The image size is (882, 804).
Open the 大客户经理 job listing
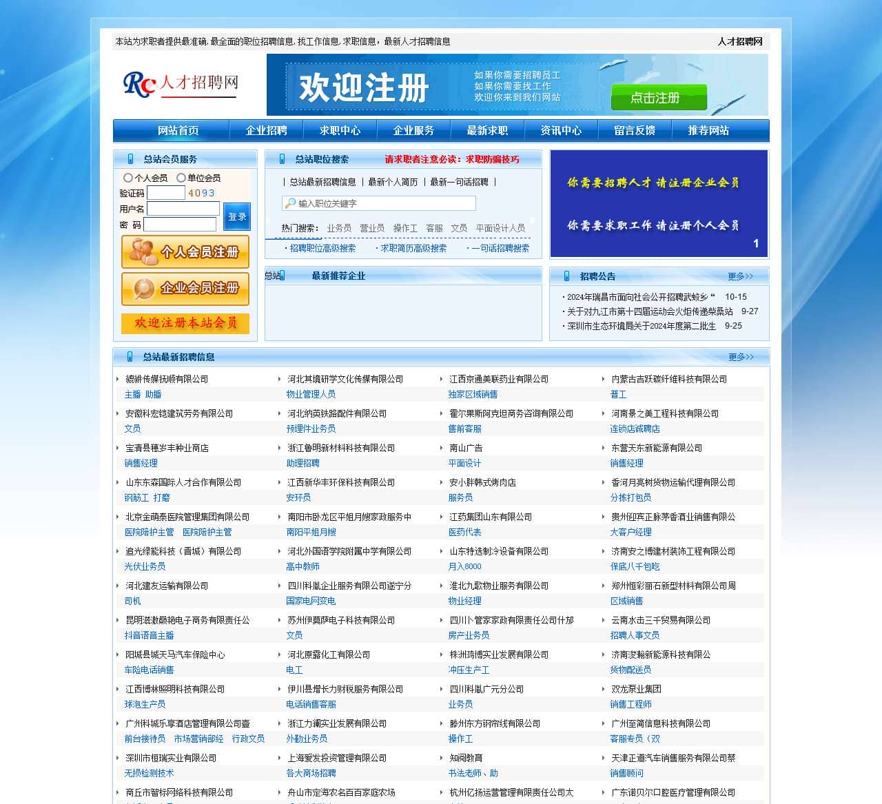point(630,532)
